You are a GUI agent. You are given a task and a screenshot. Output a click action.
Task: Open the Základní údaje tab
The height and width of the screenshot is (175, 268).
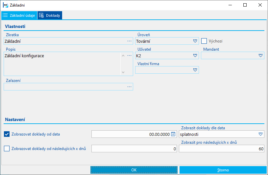click(x=19, y=15)
